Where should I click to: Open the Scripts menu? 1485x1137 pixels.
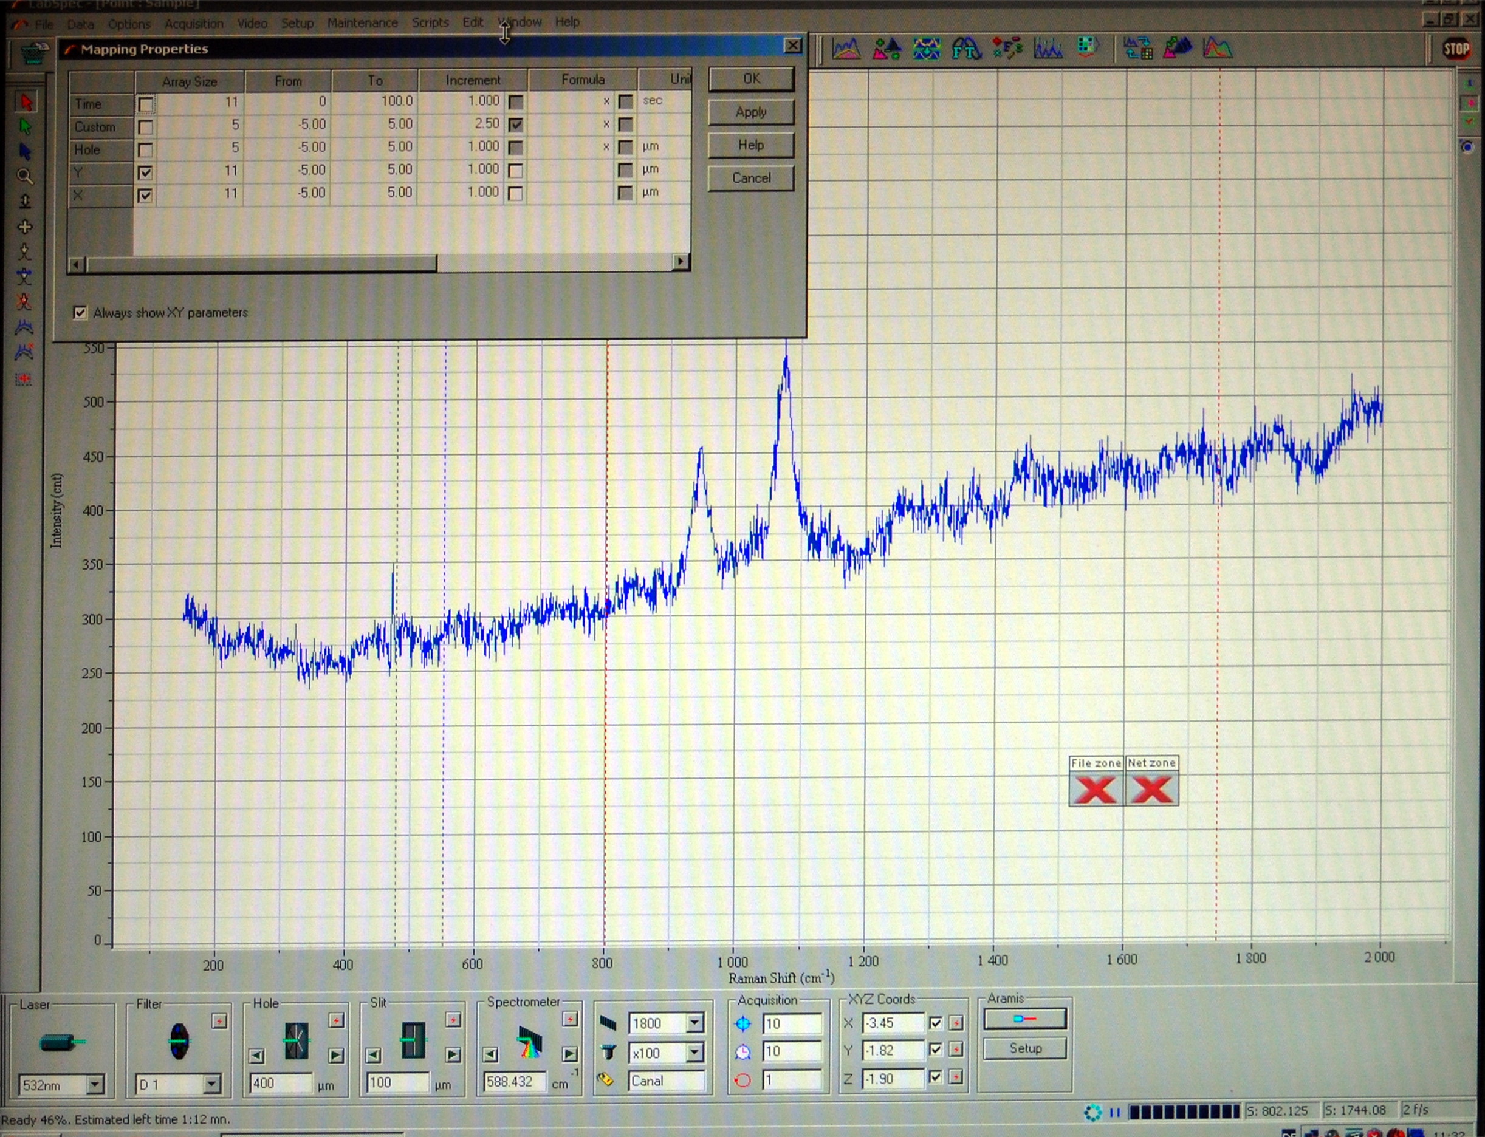(x=430, y=22)
